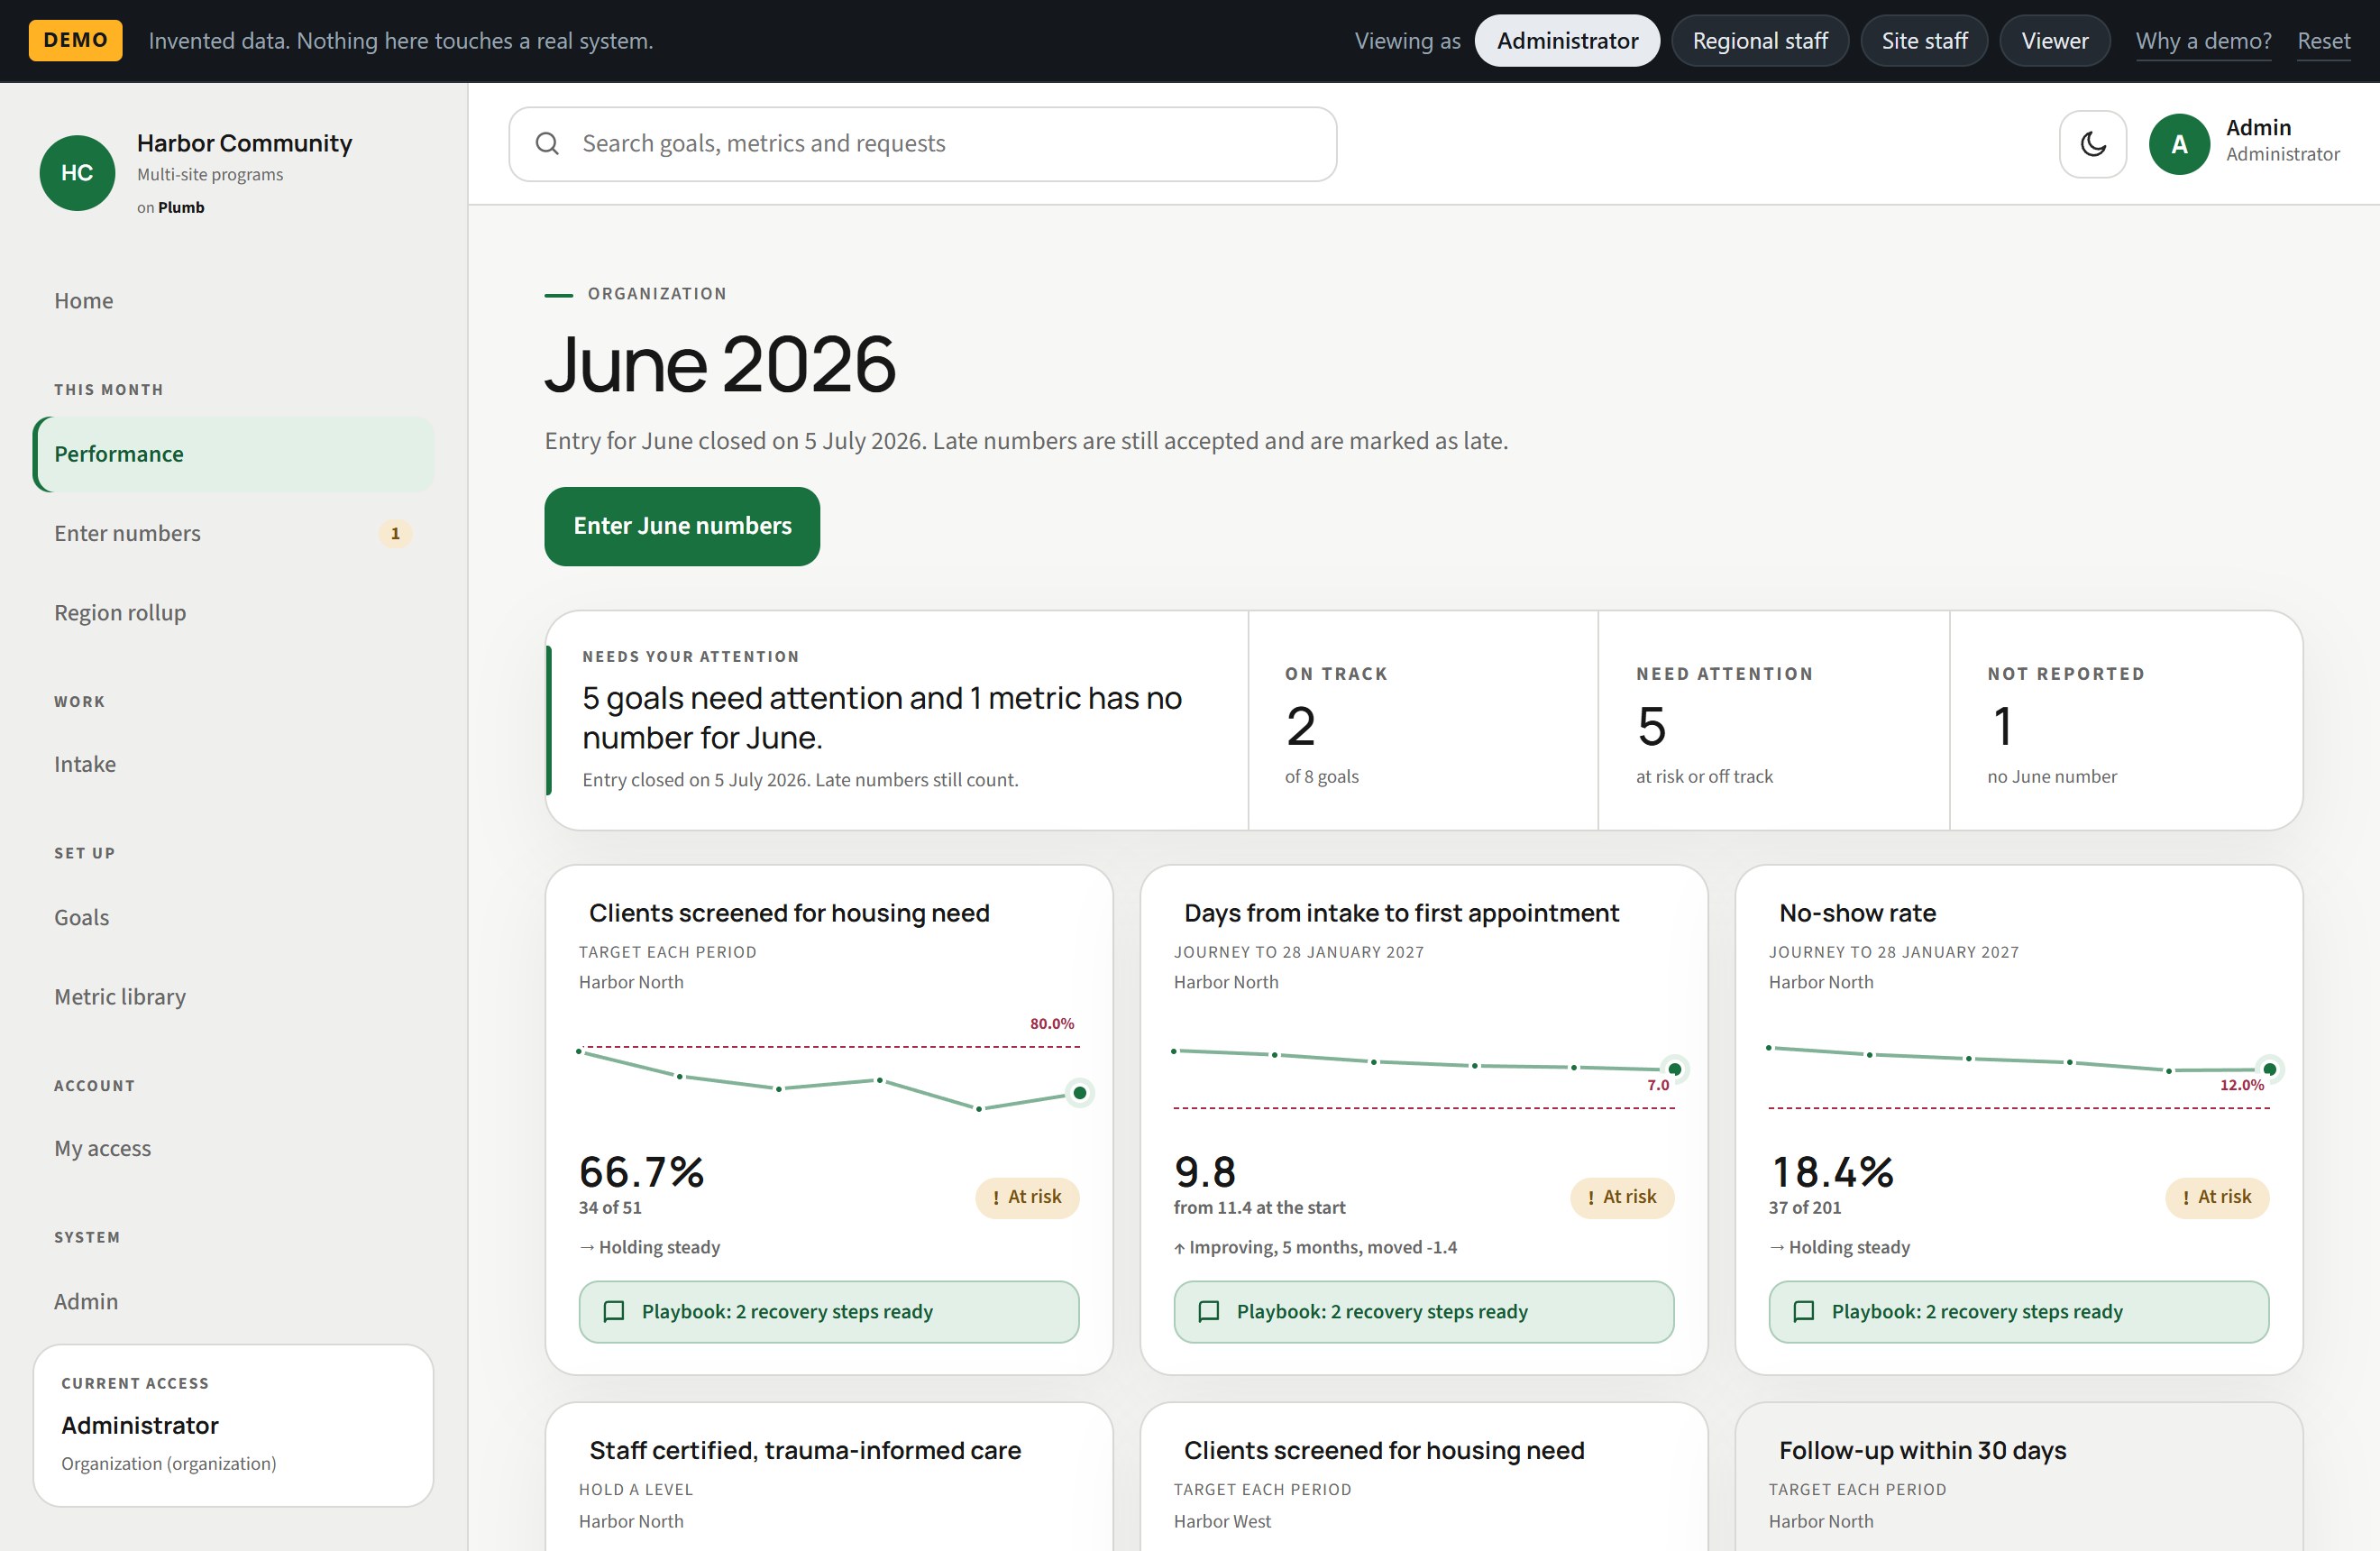Focus the Search goals, metrics and requests field
2380x1551 pixels.
click(x=922, y=144)
